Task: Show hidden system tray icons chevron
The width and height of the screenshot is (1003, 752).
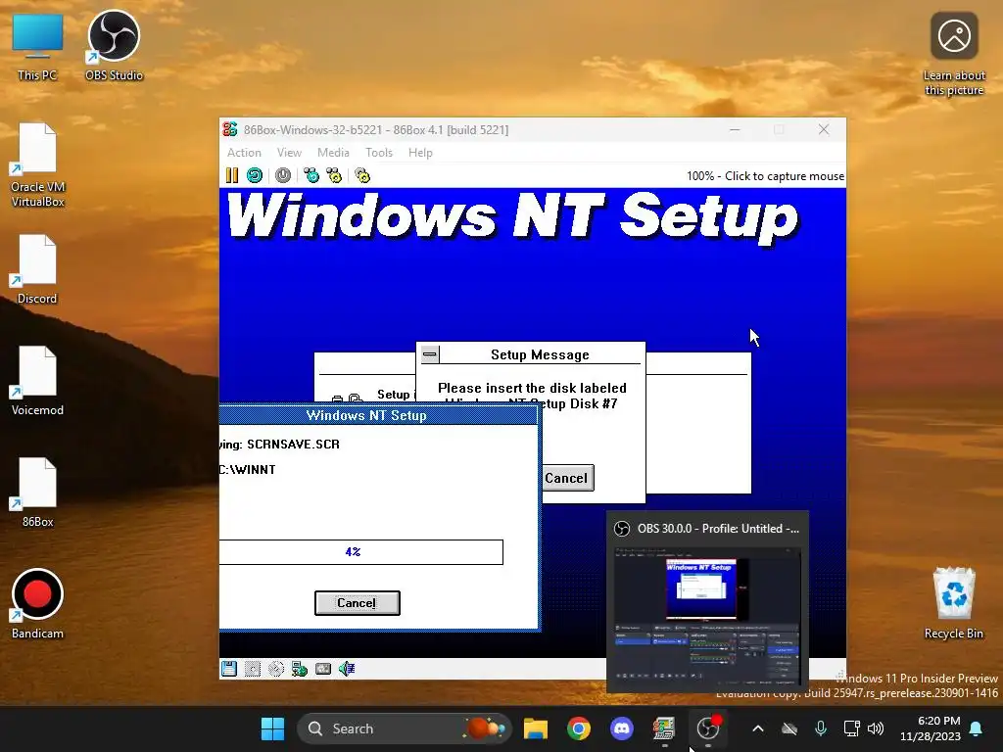Action: [758, 728]
